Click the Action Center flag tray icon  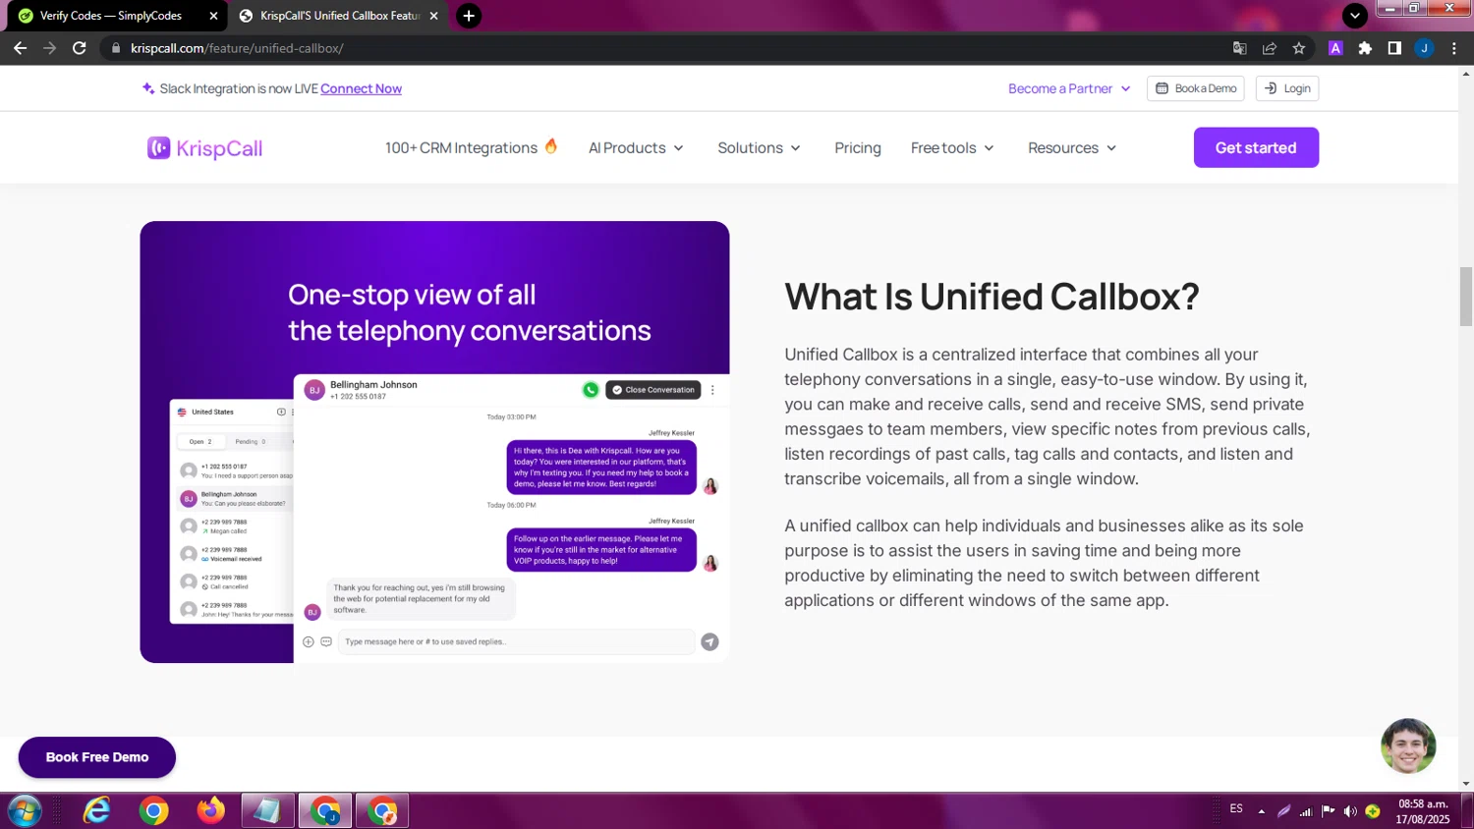[1328, 811]
